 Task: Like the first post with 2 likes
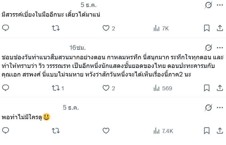click(106, 28)
